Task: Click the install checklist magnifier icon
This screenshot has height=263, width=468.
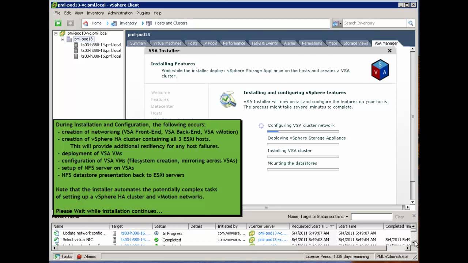Action: tap(228, 99)
